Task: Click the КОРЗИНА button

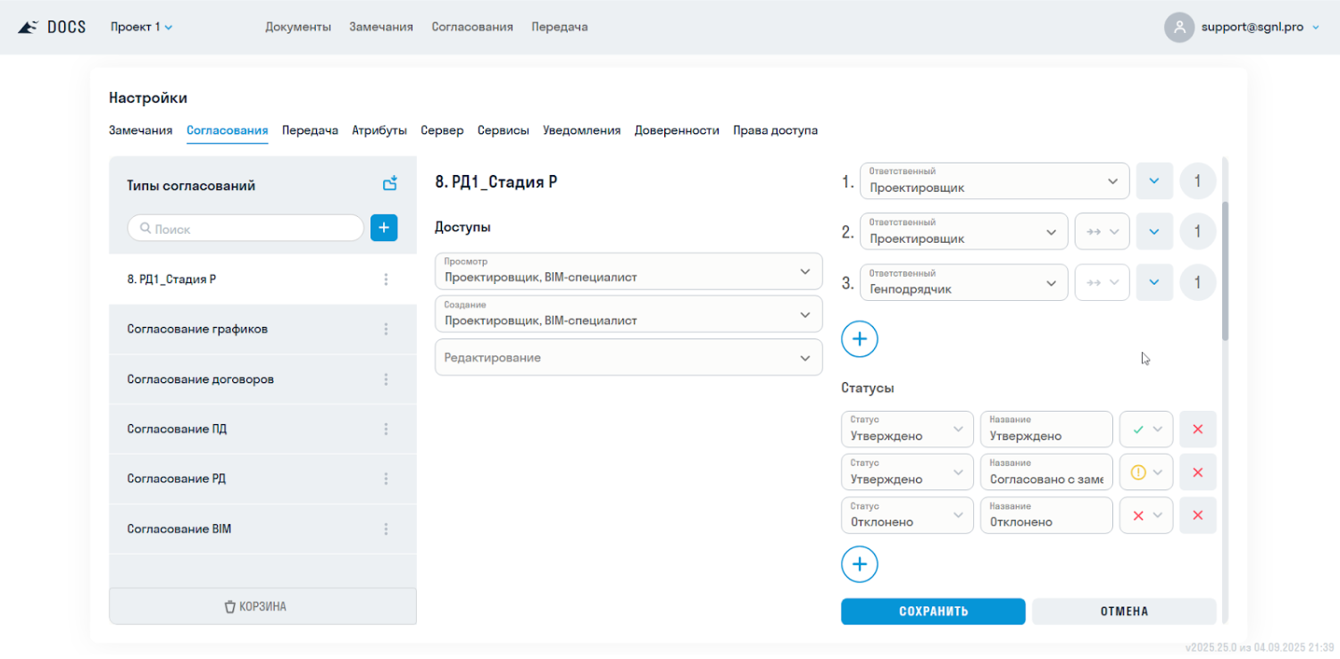Action: coord(262,606)
